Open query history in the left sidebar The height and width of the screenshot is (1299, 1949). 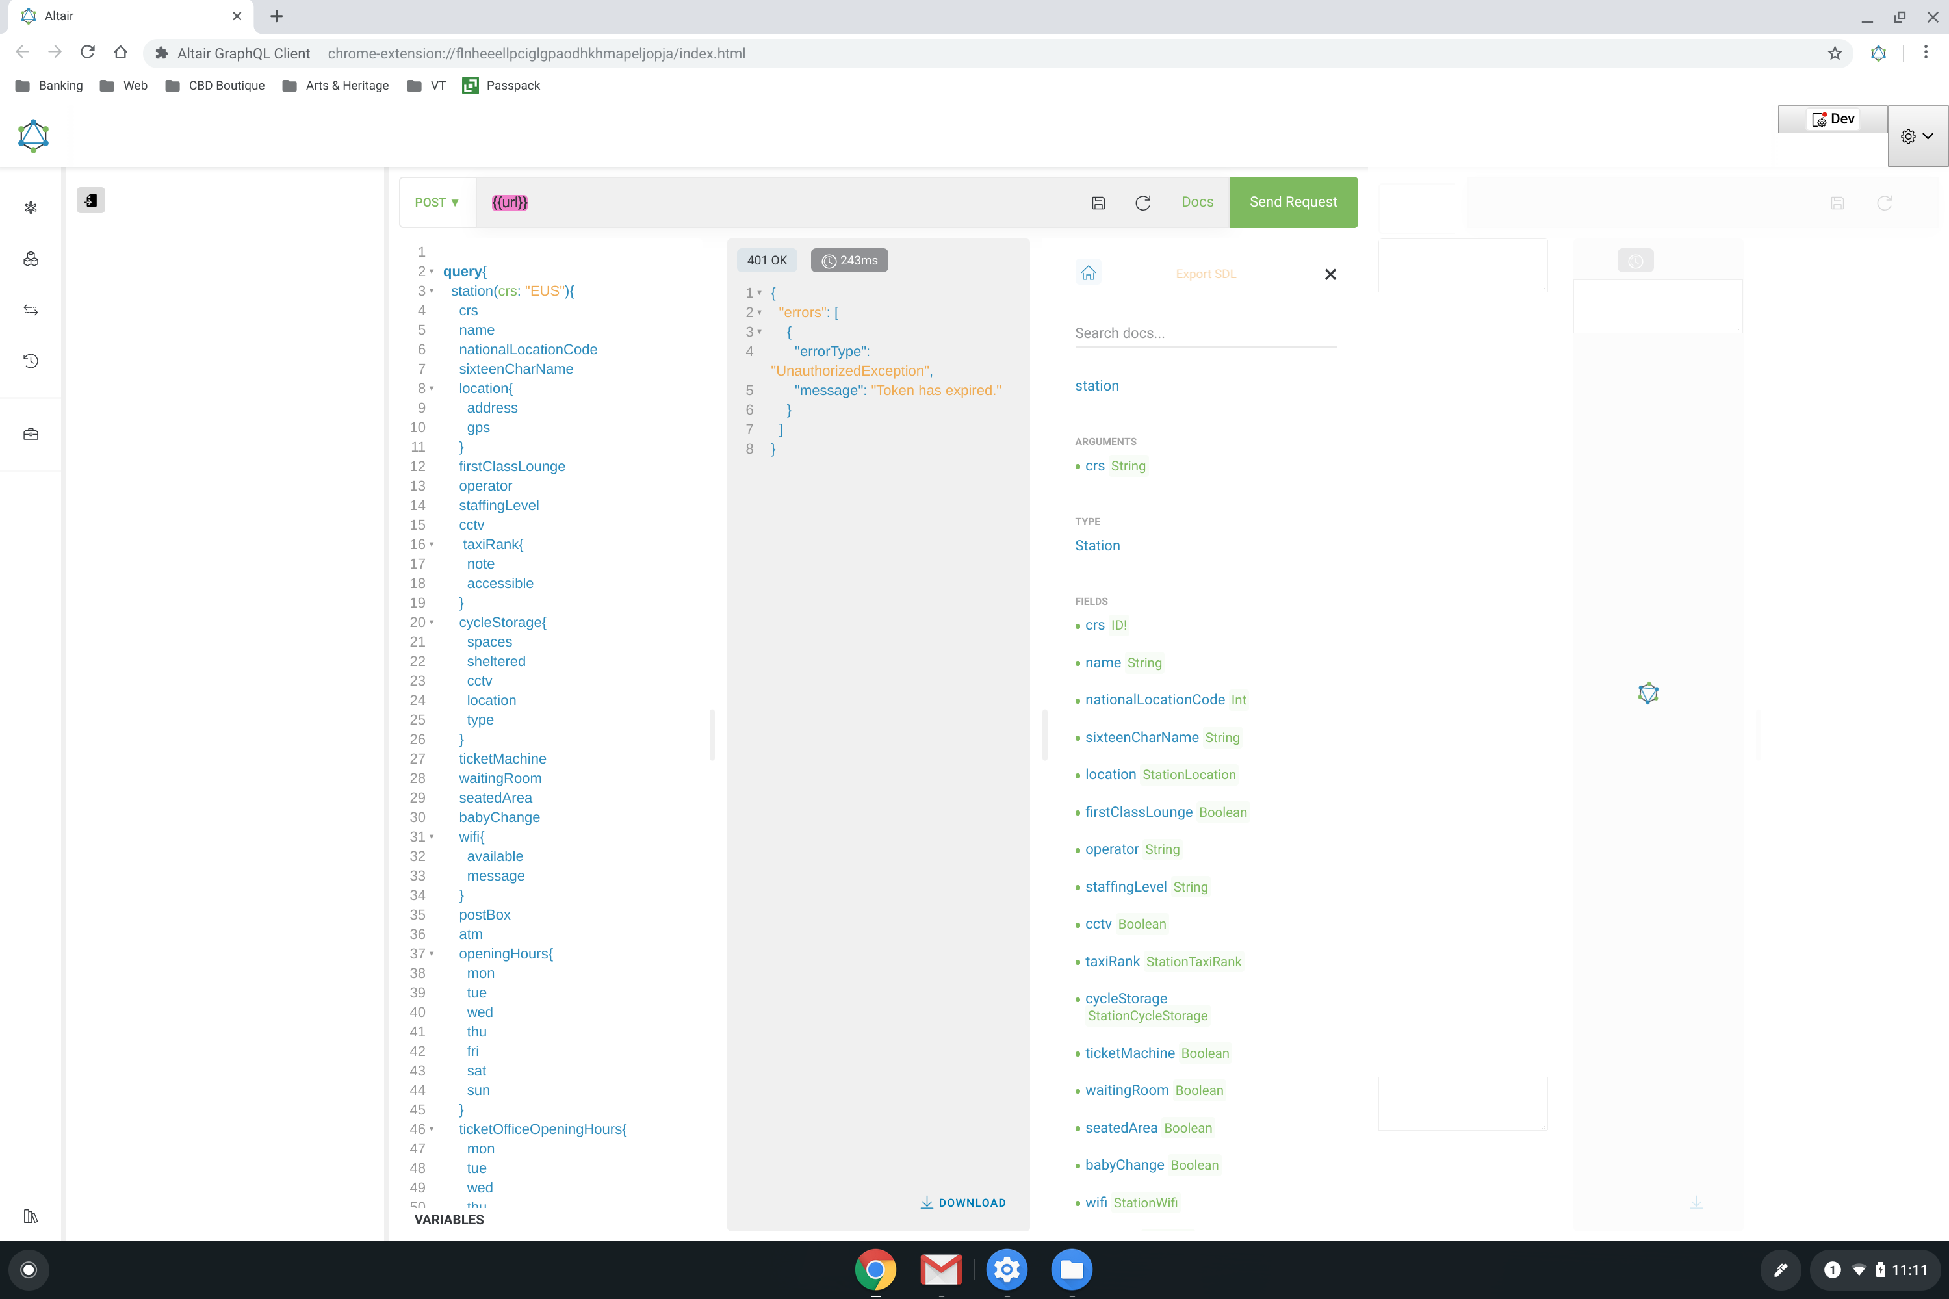tap(31, 361)
